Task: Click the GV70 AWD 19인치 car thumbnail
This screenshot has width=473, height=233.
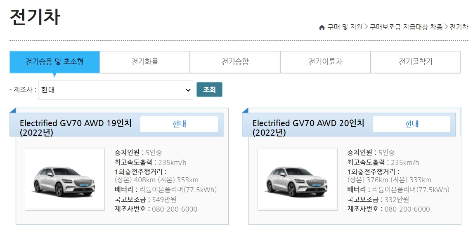Action: pos(64,179)
